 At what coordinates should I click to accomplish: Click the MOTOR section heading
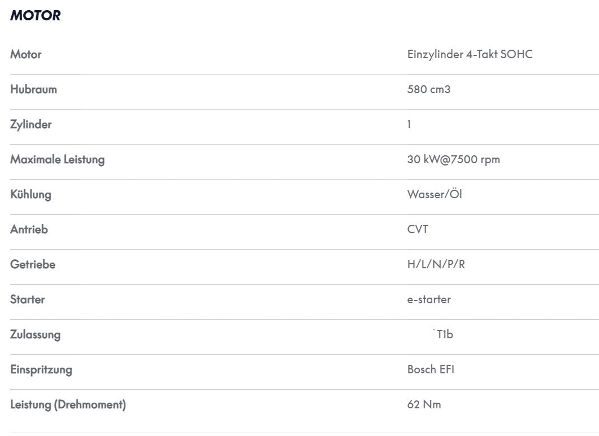point(35,15)
